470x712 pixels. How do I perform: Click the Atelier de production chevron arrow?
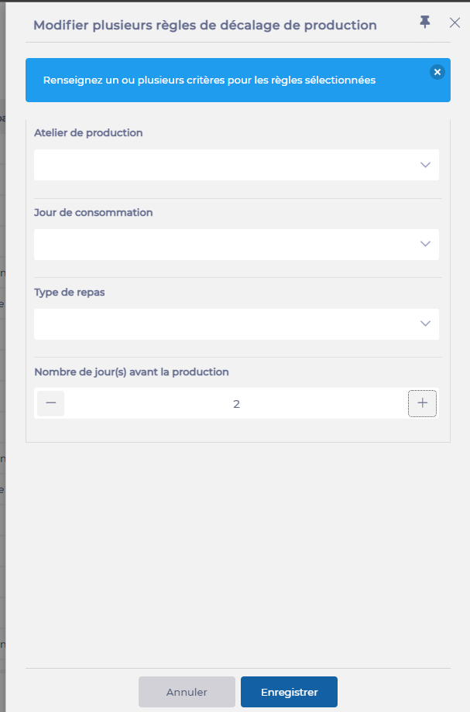pyautogui.click(x=425, y=165)
